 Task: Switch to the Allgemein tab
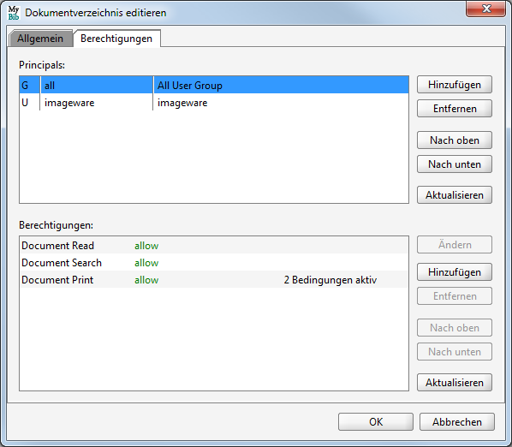[40, 39]
